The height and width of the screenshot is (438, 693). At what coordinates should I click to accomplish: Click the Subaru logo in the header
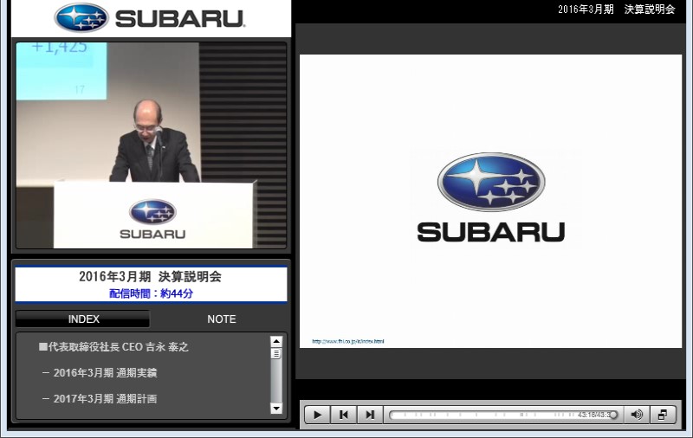pos(150,18)
